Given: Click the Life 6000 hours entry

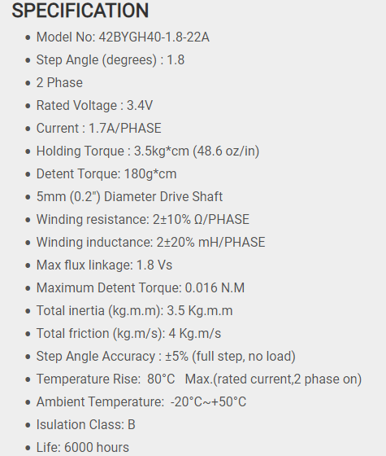Looking at the screenshot, I should 82,448.
